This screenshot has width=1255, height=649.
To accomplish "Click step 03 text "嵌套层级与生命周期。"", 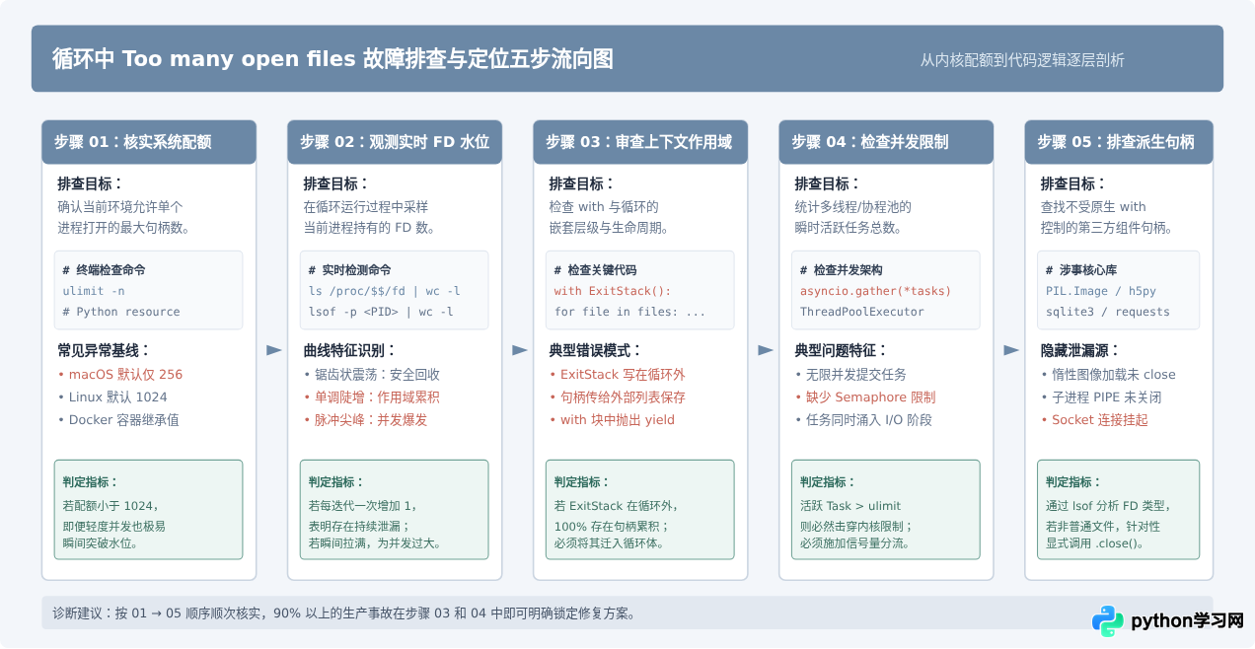I will [x=609, y=228].
